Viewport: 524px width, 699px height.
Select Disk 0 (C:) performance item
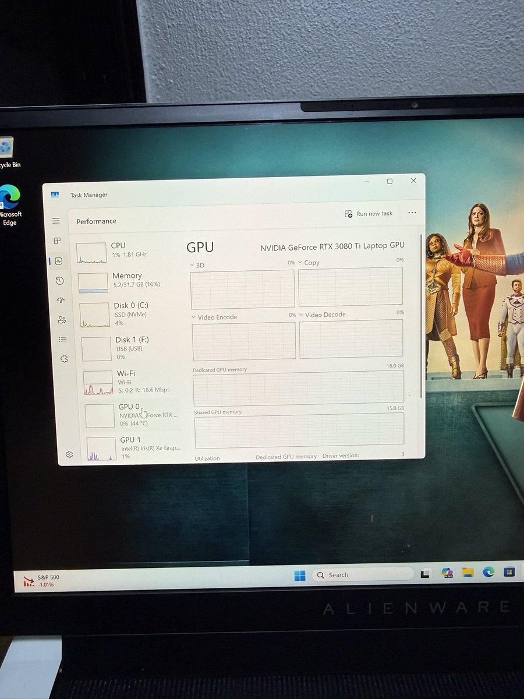click(x=128, y=314)
